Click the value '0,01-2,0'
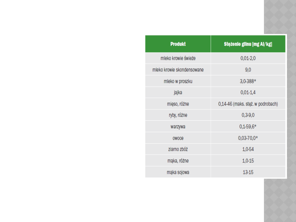 248,58
